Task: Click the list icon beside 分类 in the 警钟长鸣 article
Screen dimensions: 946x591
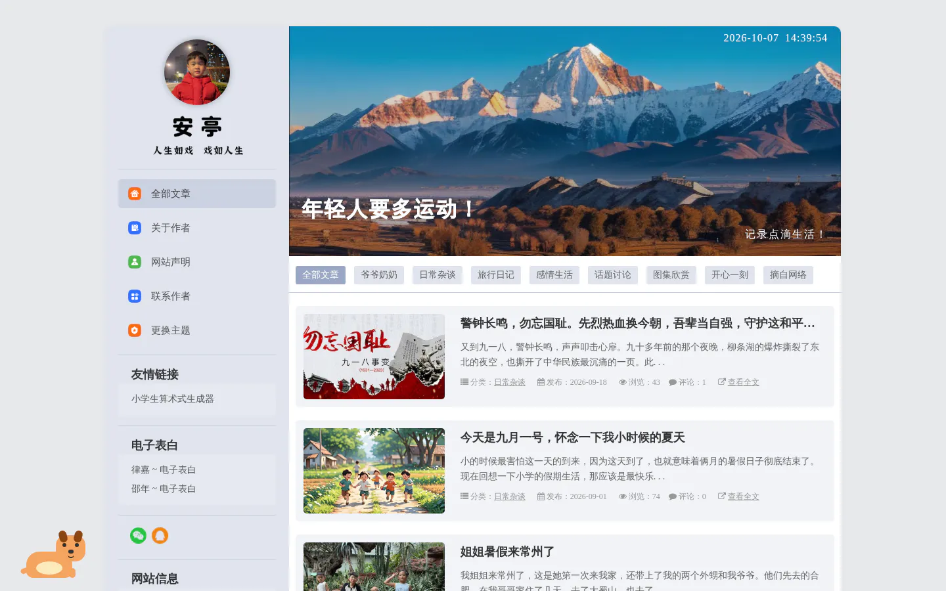Action: [464, 382]
